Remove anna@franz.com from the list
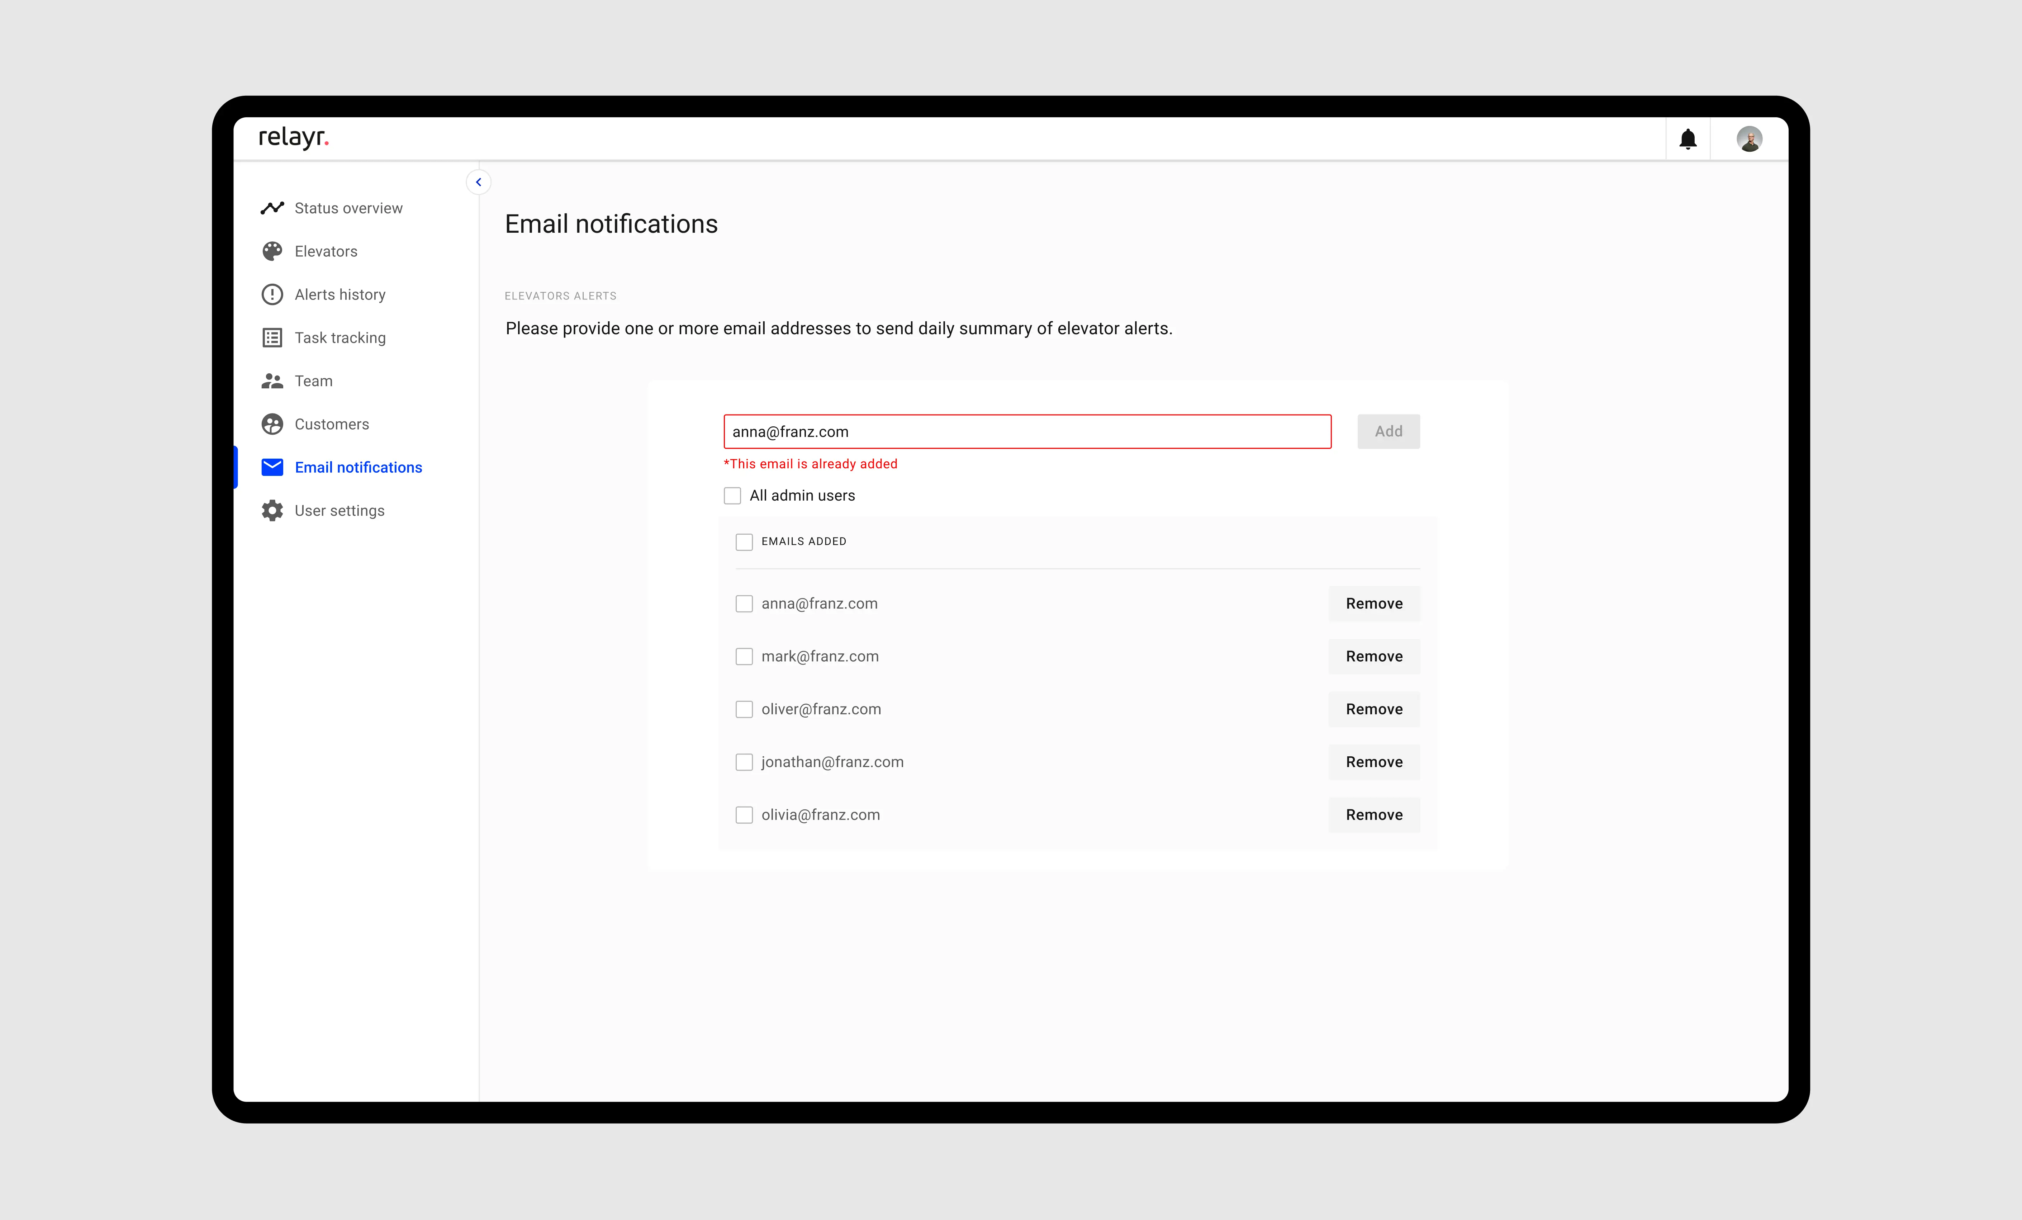 click(1374, 604)
